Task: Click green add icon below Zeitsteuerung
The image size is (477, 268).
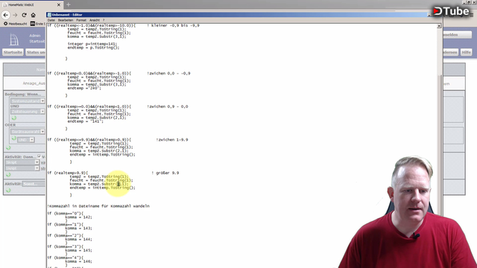Action: pos(14,118)
